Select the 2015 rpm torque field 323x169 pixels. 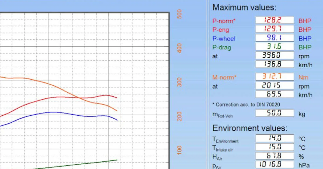tap(275, 86)
